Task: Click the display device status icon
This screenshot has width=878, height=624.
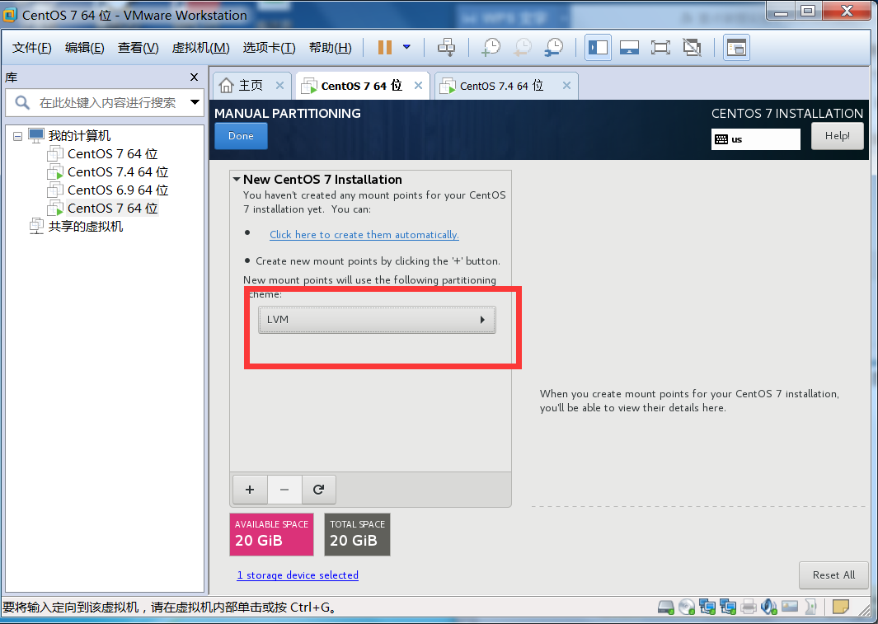Action: click(790, 607)
